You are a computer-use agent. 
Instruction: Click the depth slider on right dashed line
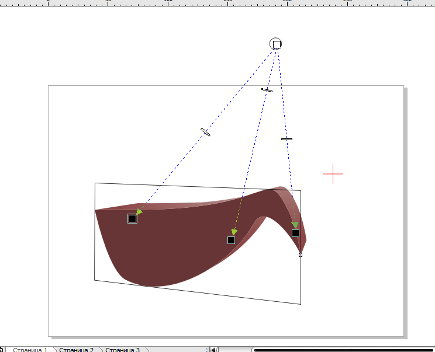click(286, 139)
